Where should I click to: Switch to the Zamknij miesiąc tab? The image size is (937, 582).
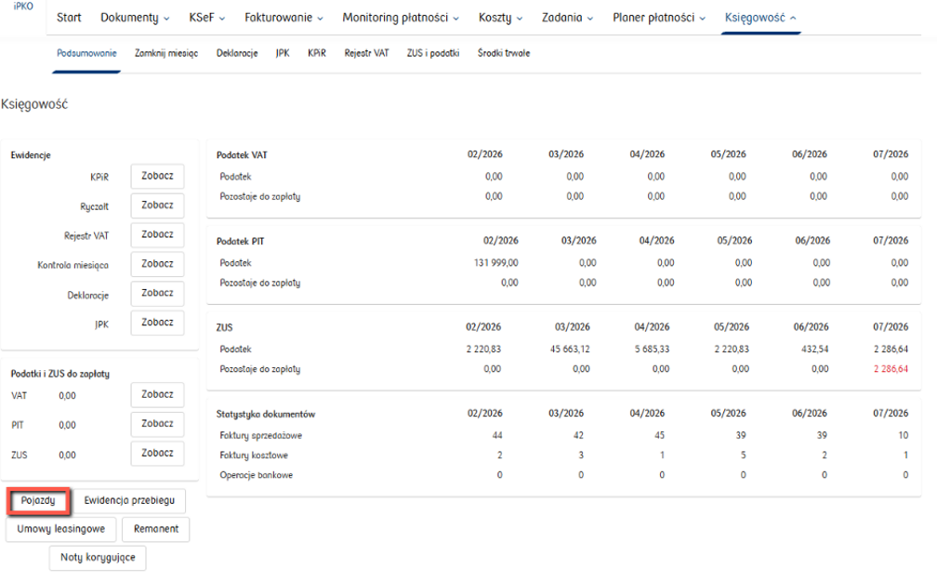(166, 53)
